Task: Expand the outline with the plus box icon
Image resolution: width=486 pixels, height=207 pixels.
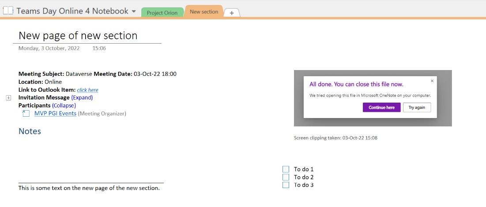Action: (x=8, y=98)
